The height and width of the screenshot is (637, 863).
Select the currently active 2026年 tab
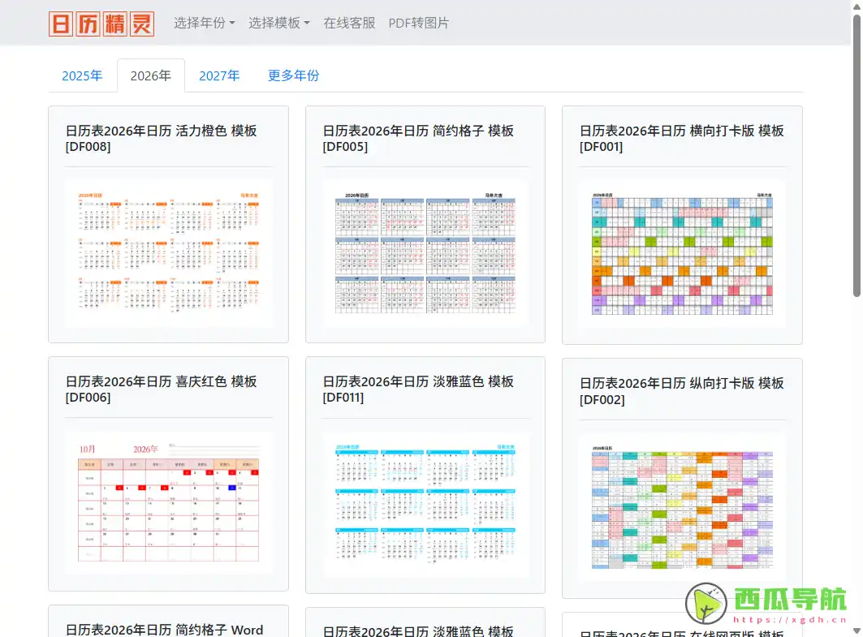point(150,75)
